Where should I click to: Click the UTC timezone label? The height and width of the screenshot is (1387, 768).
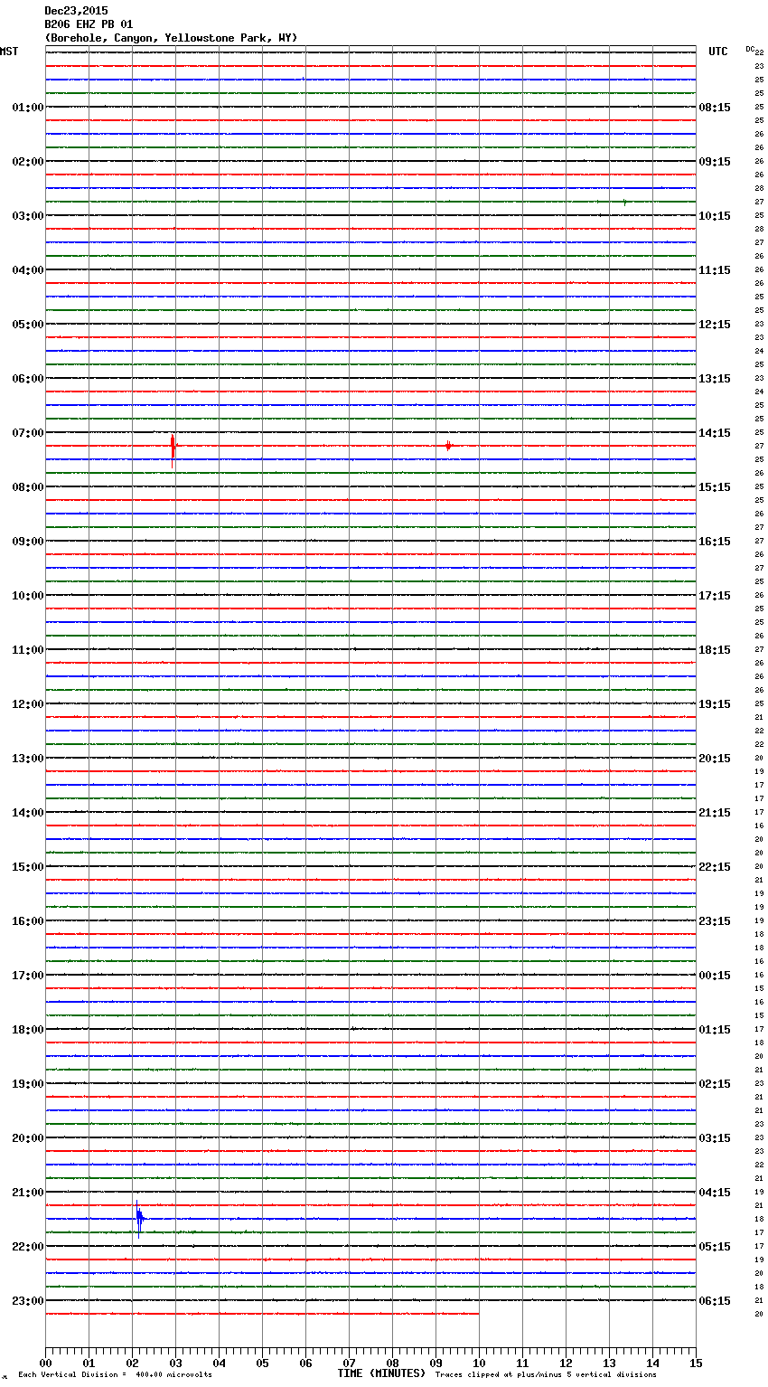718,52
